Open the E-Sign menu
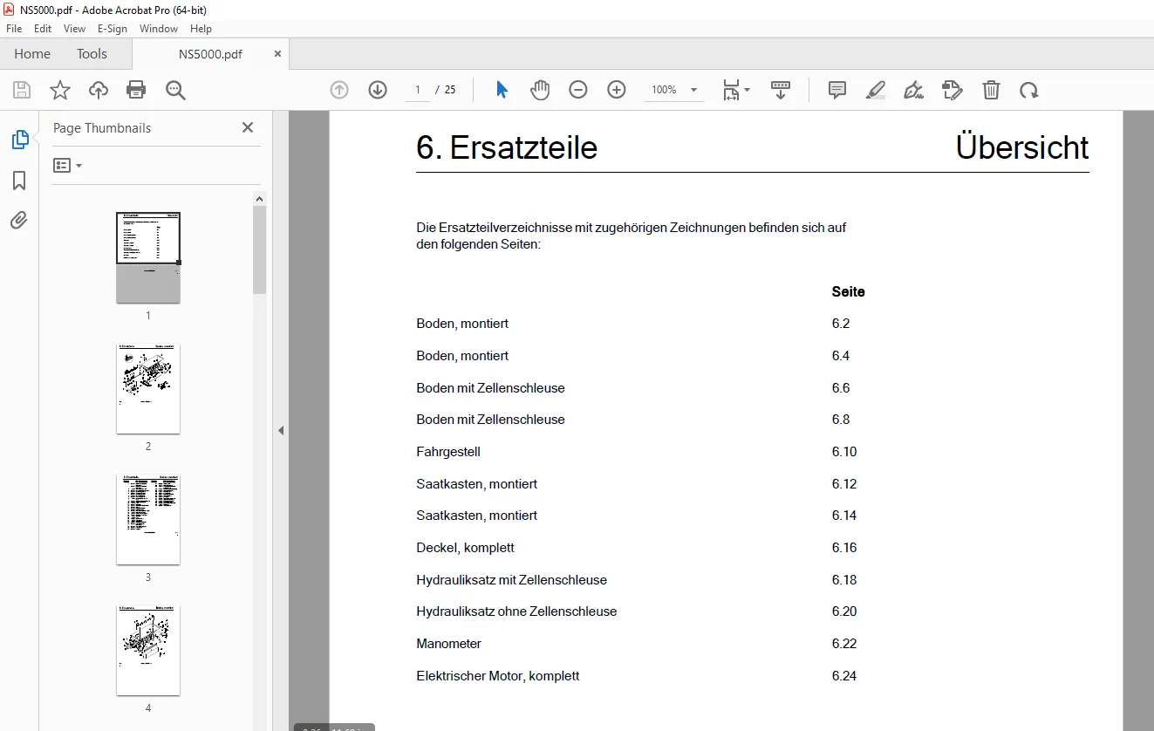Image resolution: width=1154 pixels, height=731 pixels. (113, 29)
